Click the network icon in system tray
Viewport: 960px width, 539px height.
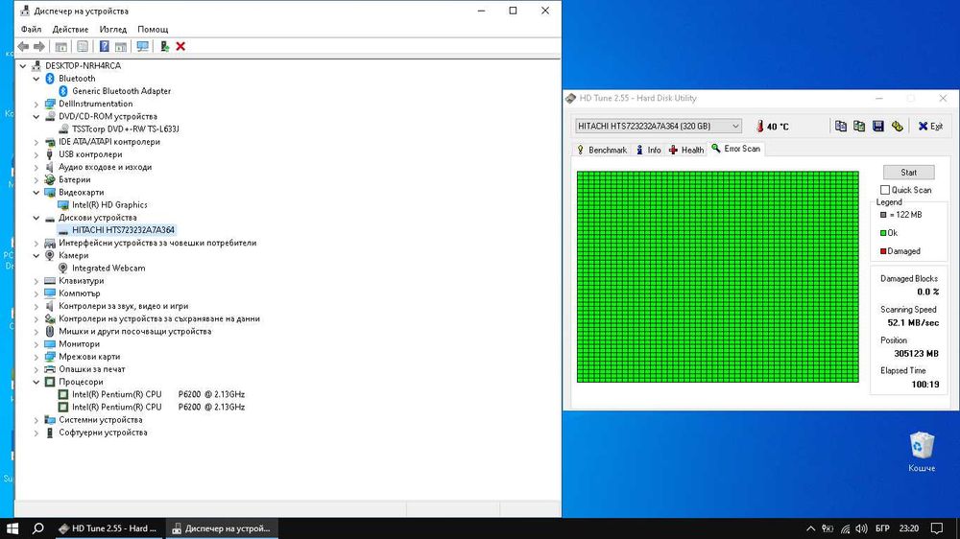(845, 528)
